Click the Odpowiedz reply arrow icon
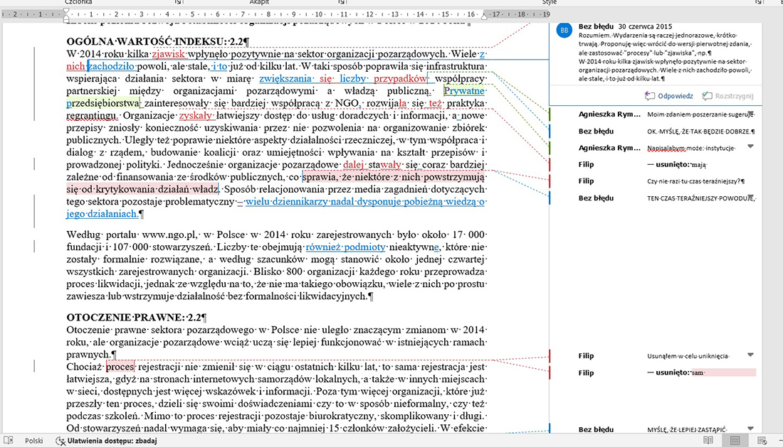This screenshot has height=447, width=783. [649, 96]
